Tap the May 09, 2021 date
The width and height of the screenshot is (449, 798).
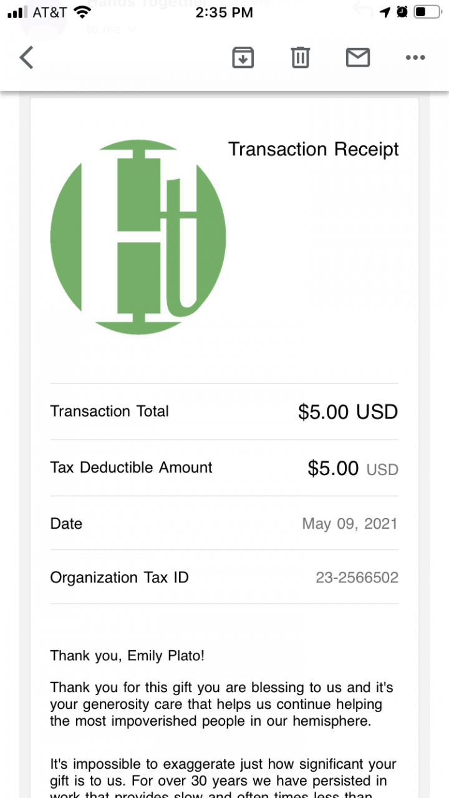pos(349,524)
